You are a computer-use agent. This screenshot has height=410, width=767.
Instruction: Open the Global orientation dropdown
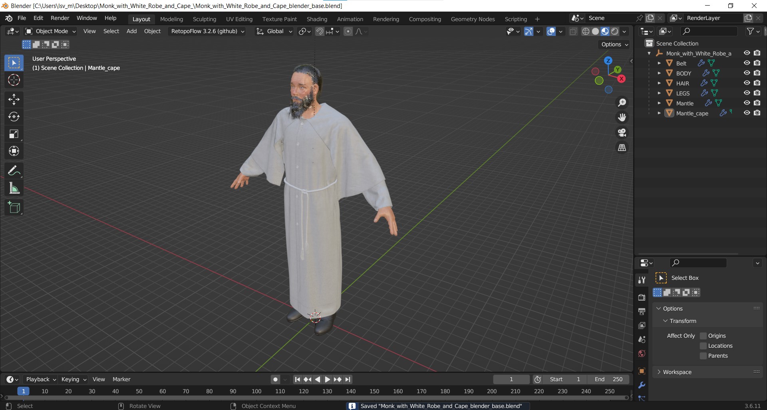[x=274, y=31]
